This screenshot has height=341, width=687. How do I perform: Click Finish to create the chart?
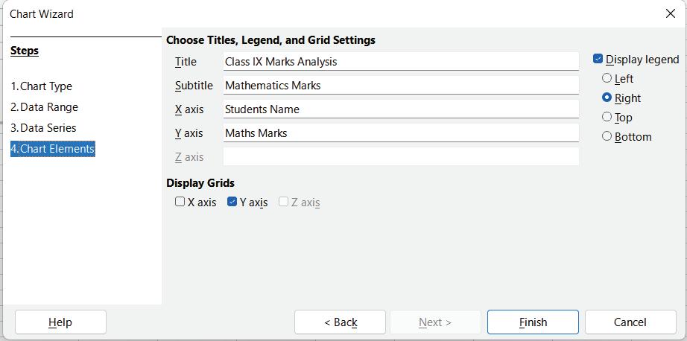click(x=533, y=322)
